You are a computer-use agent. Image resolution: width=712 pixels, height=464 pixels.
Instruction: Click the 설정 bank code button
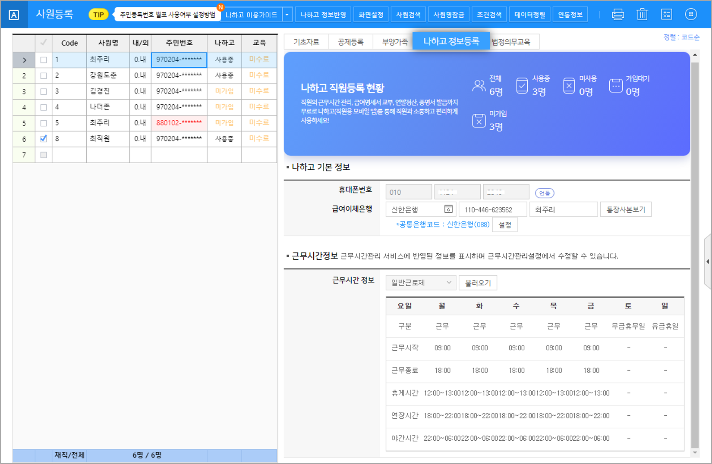505,224
